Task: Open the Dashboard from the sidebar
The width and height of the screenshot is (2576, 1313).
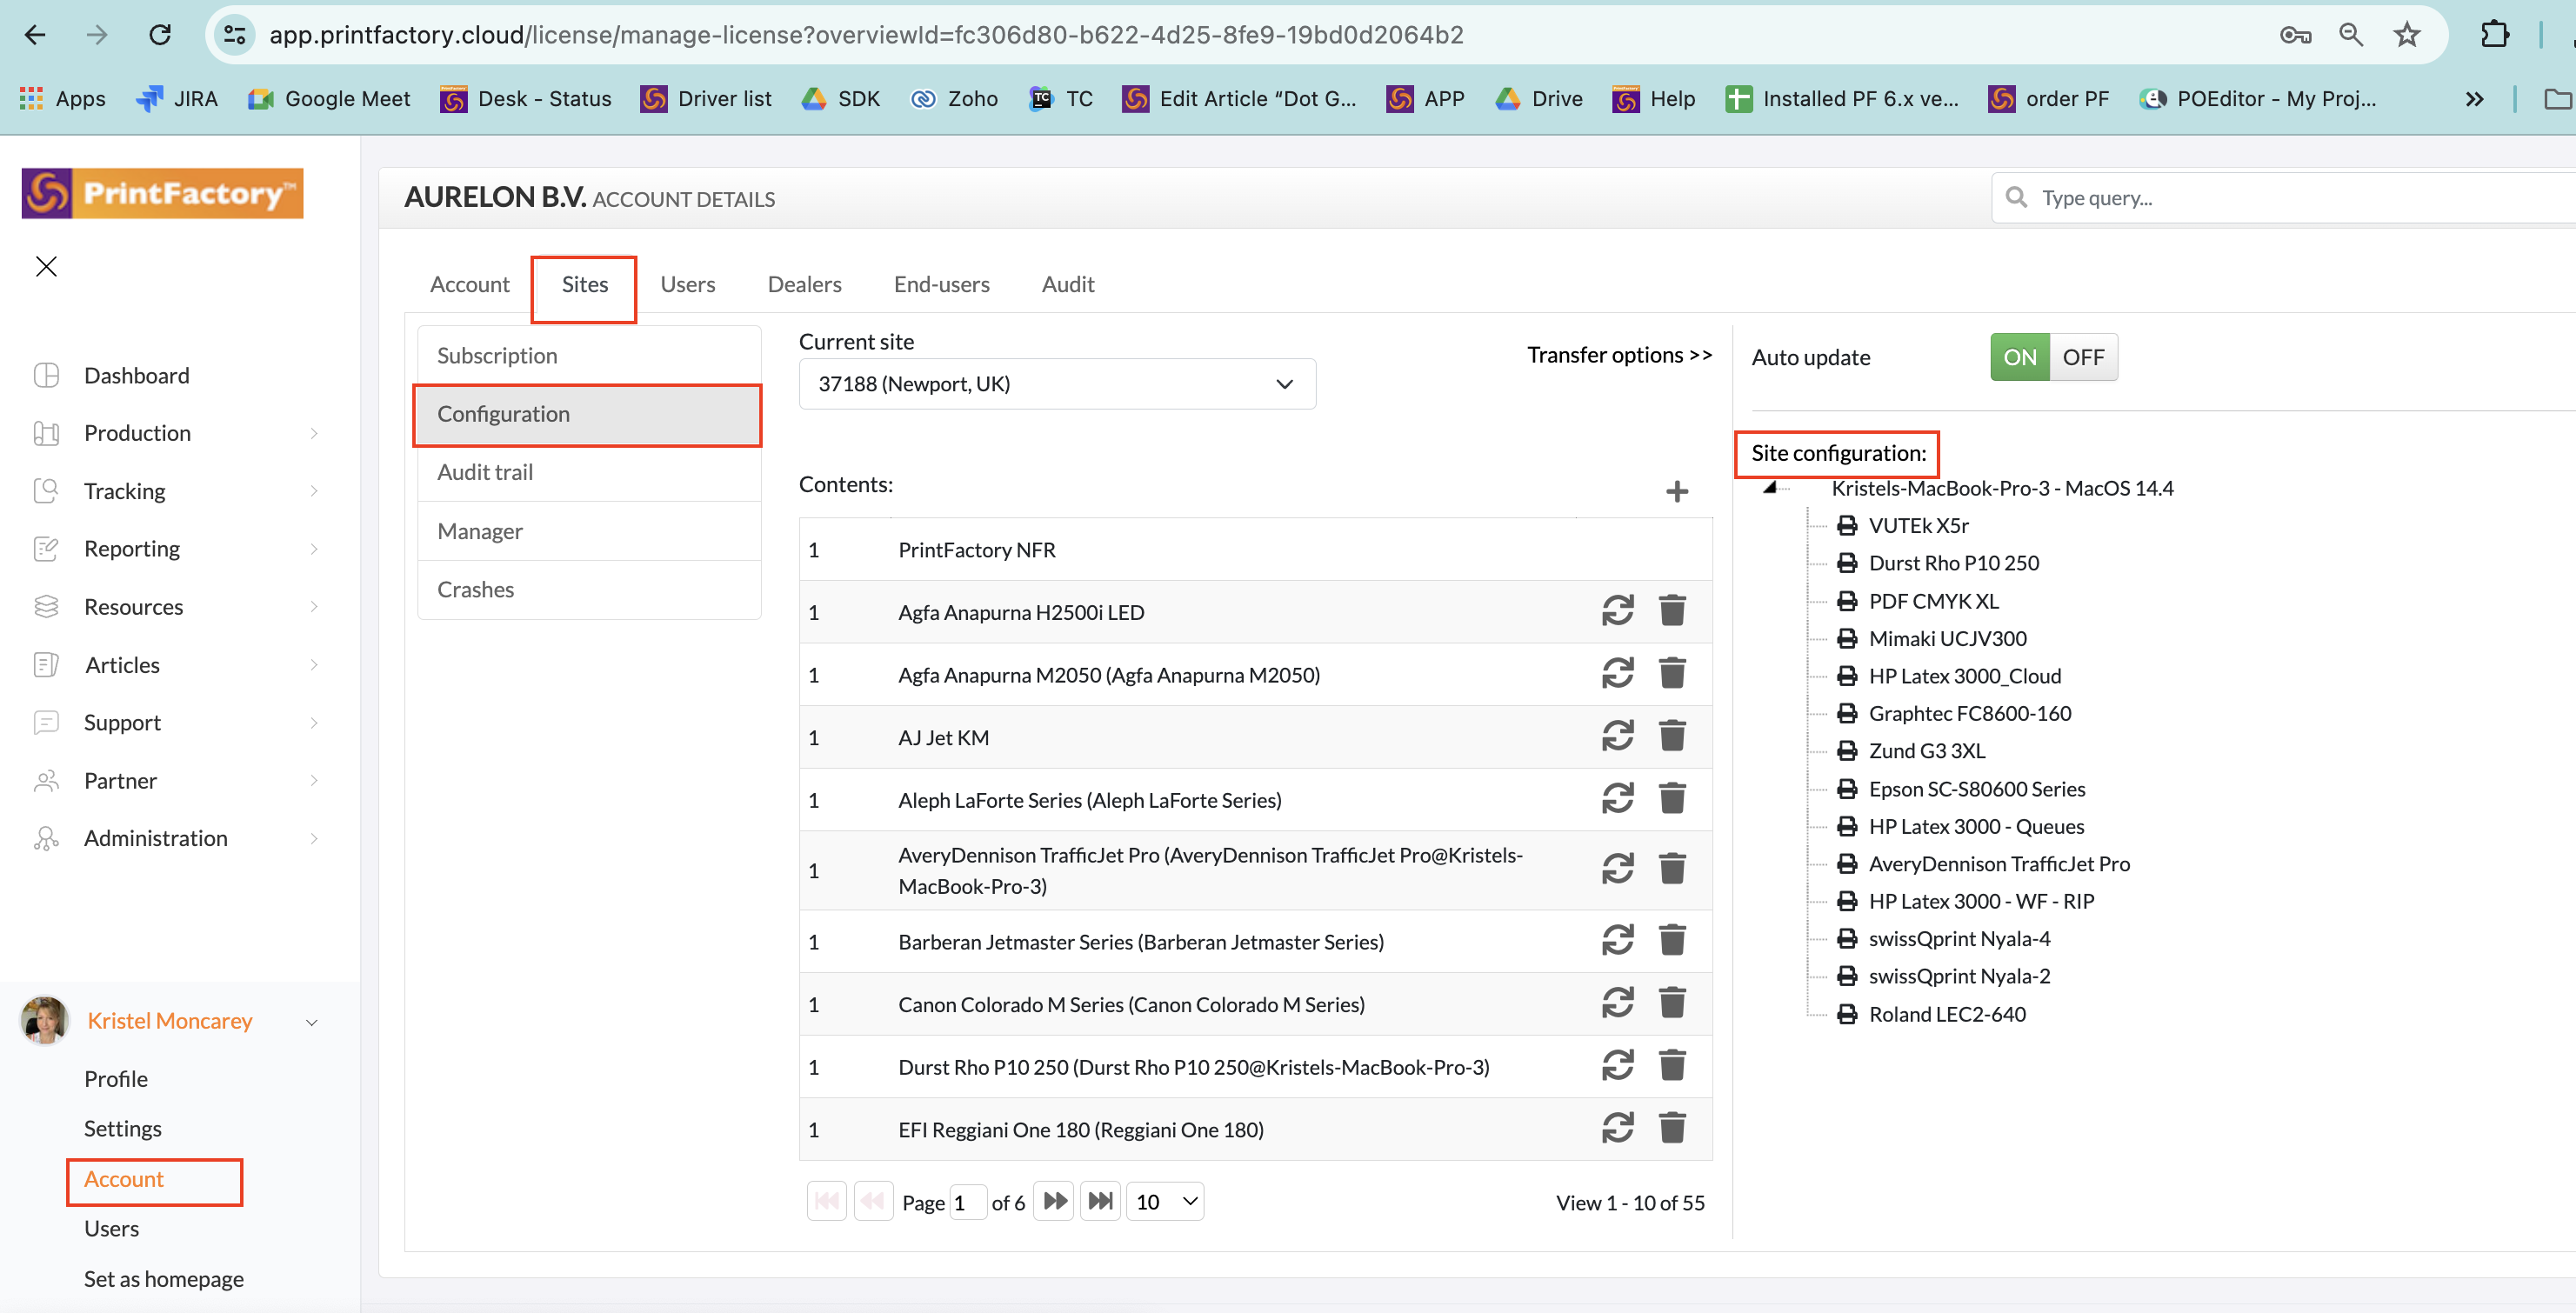Action: tap(136, 375)
